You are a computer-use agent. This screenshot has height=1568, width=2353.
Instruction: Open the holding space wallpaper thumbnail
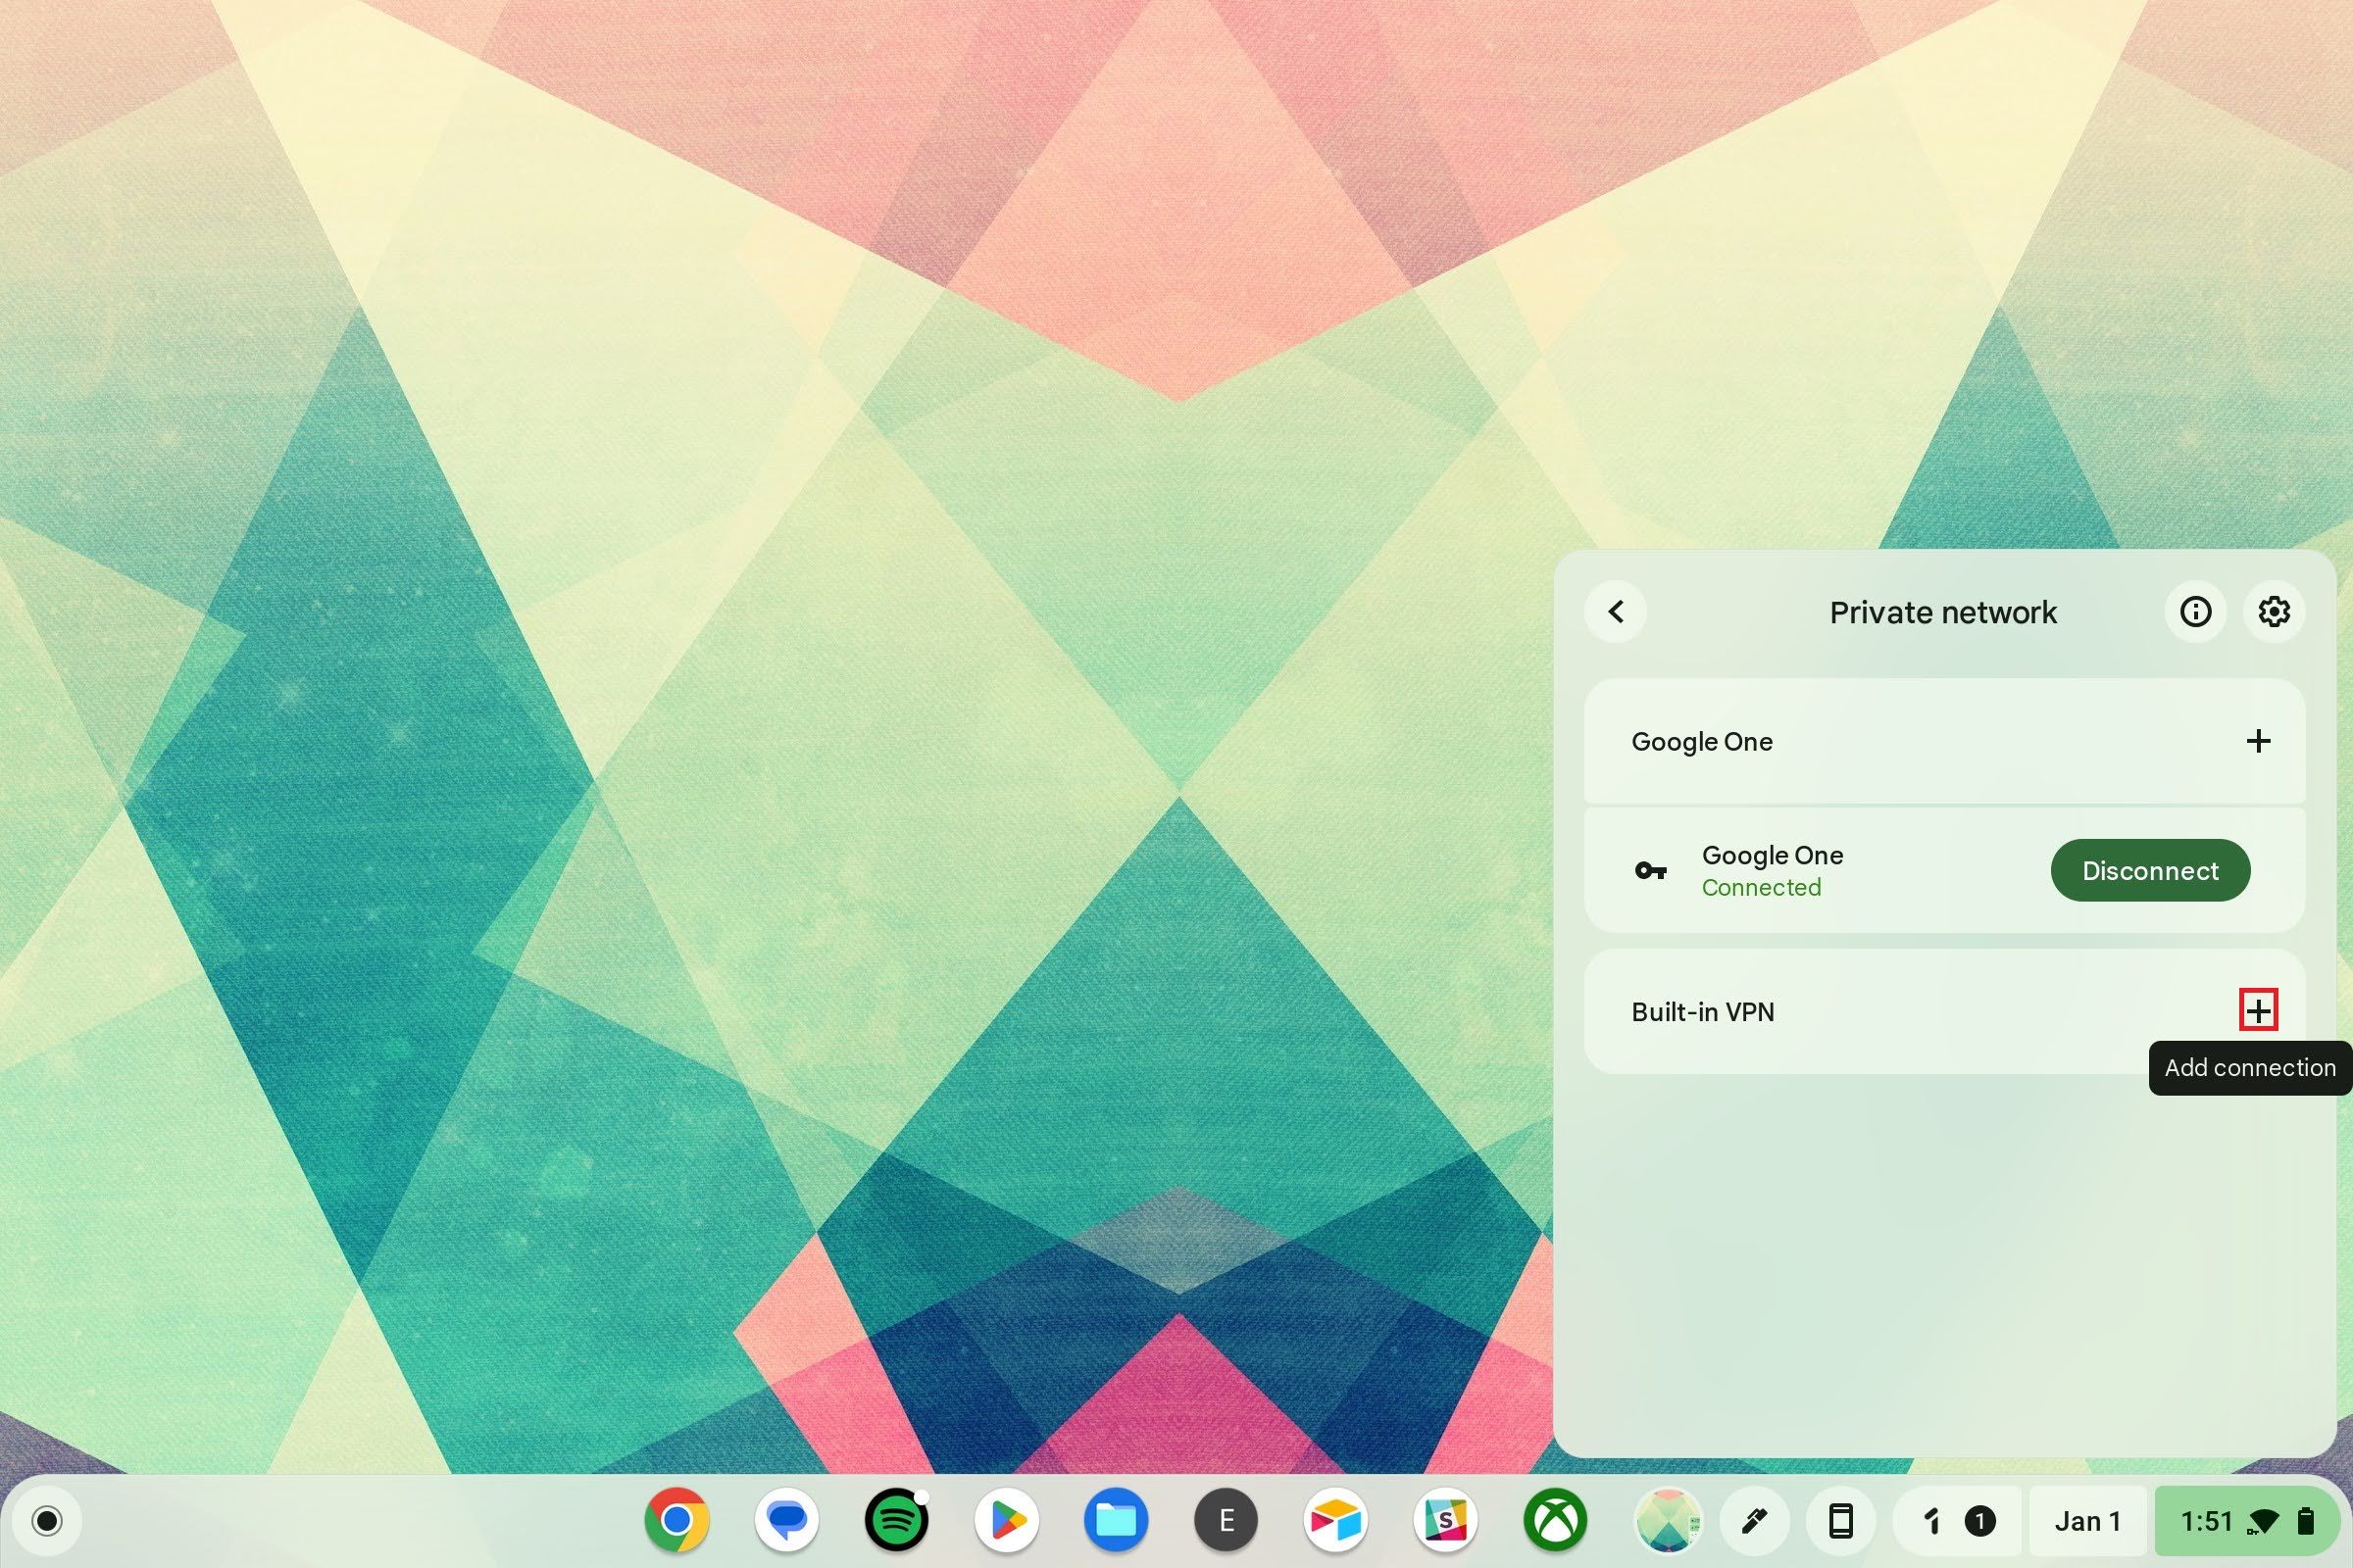point(1668,1521)
